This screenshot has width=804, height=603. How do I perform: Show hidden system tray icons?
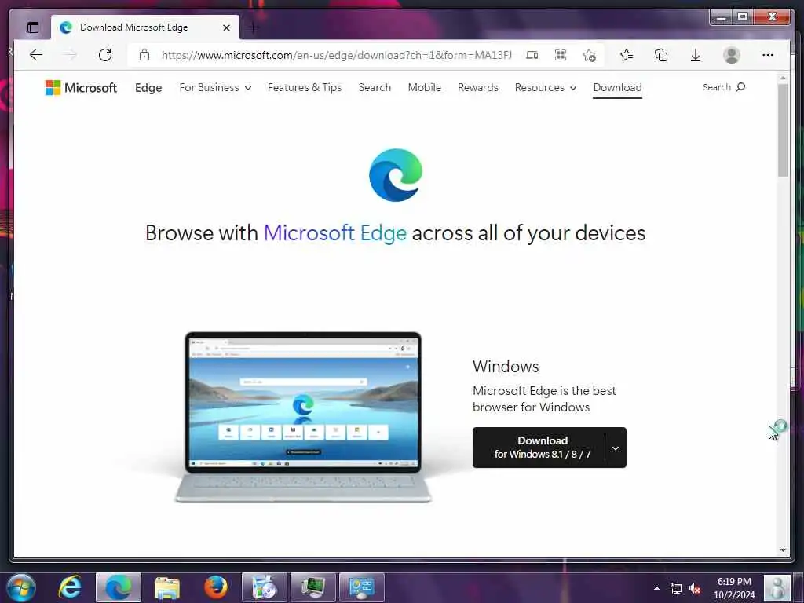(656, 588)
